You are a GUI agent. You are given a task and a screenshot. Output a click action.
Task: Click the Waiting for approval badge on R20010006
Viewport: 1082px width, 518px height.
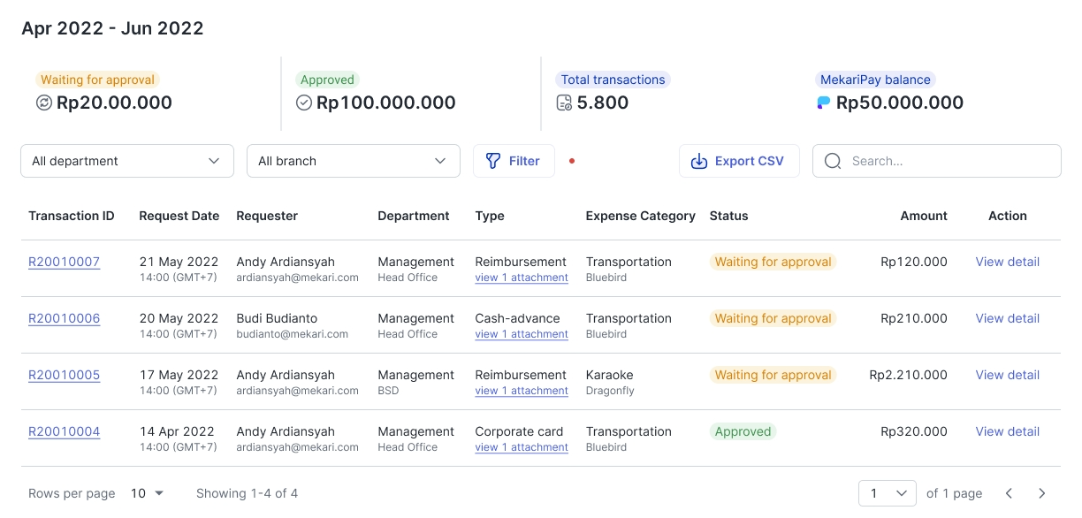[x=773, y=318]
